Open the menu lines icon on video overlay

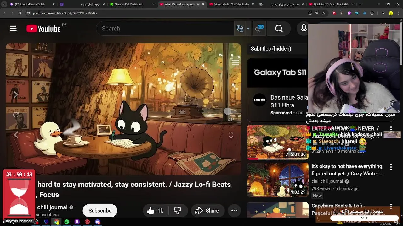click(235, 62)
